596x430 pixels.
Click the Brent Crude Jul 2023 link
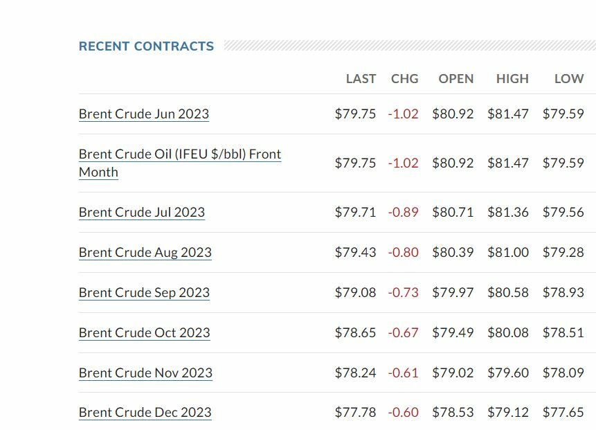(x=142, y=213)
